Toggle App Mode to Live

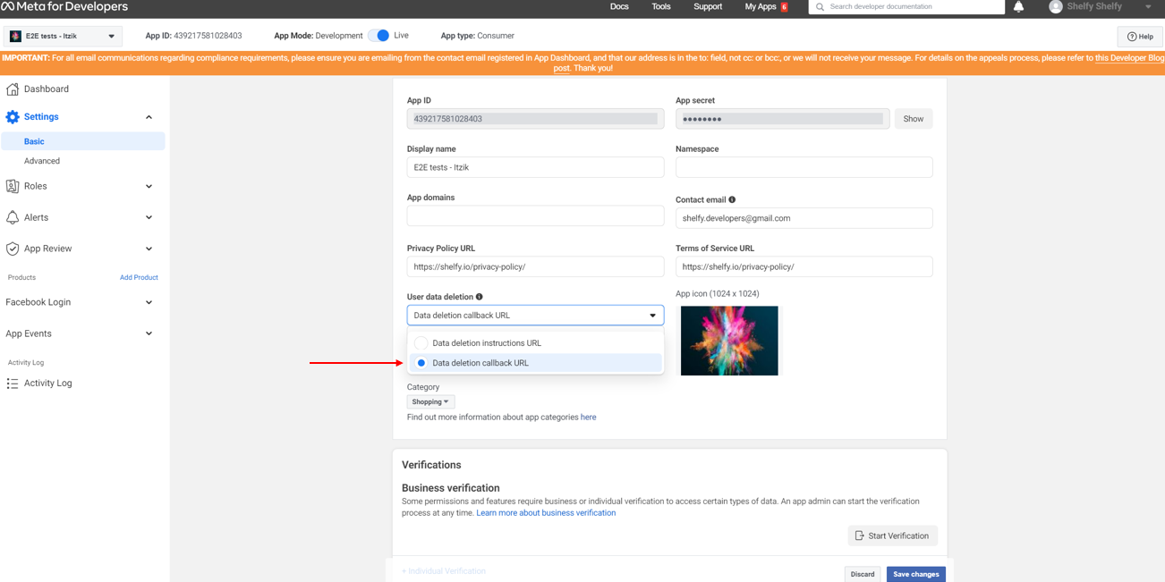tap(379, 36)
